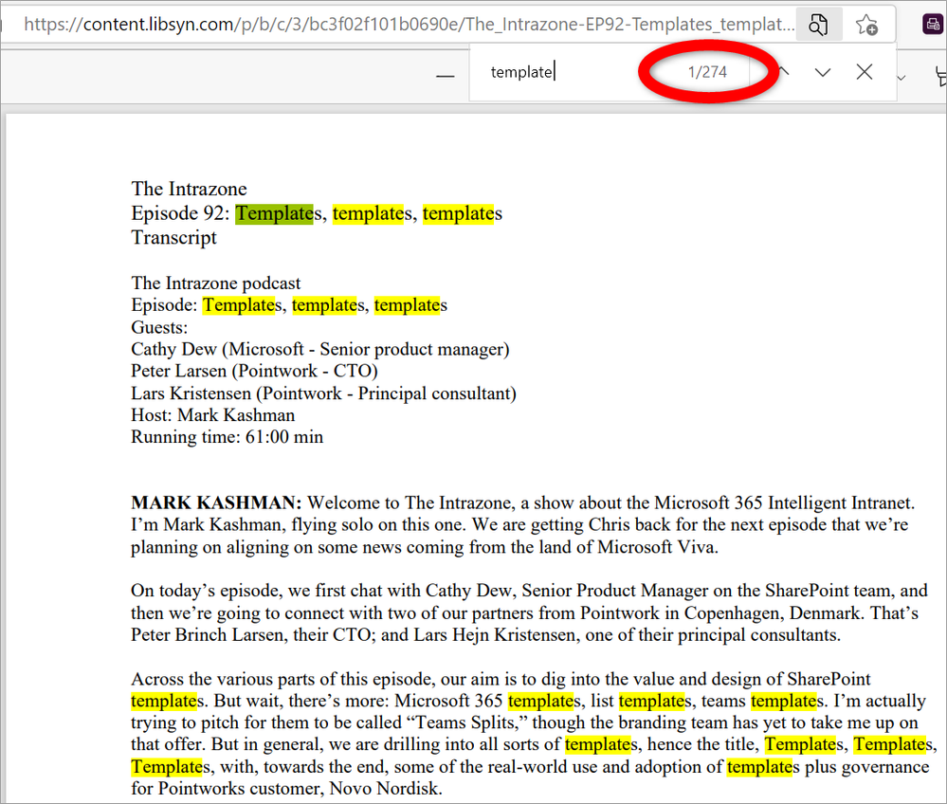Close the find bar with the X
Screen dimensions: 947x804
point(865,72)
